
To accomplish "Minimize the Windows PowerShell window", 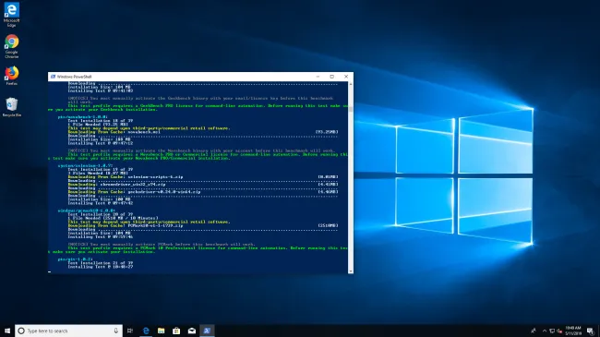I will tap(318, 77).
